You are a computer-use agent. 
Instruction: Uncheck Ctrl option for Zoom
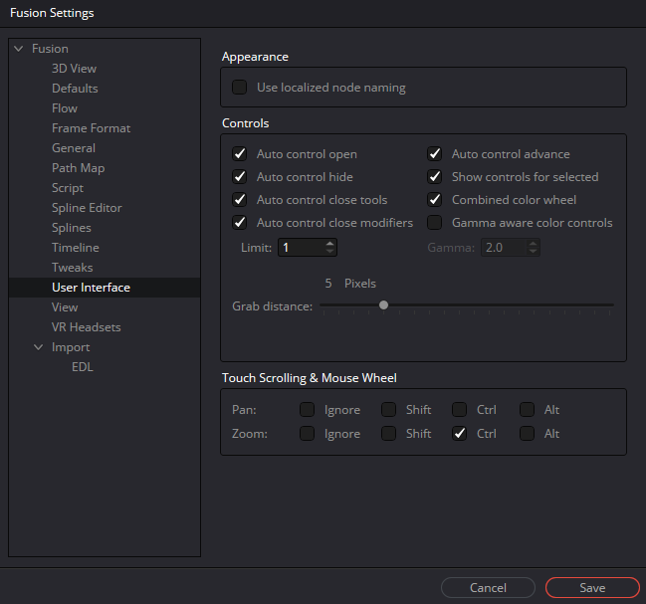pos(459,434)
